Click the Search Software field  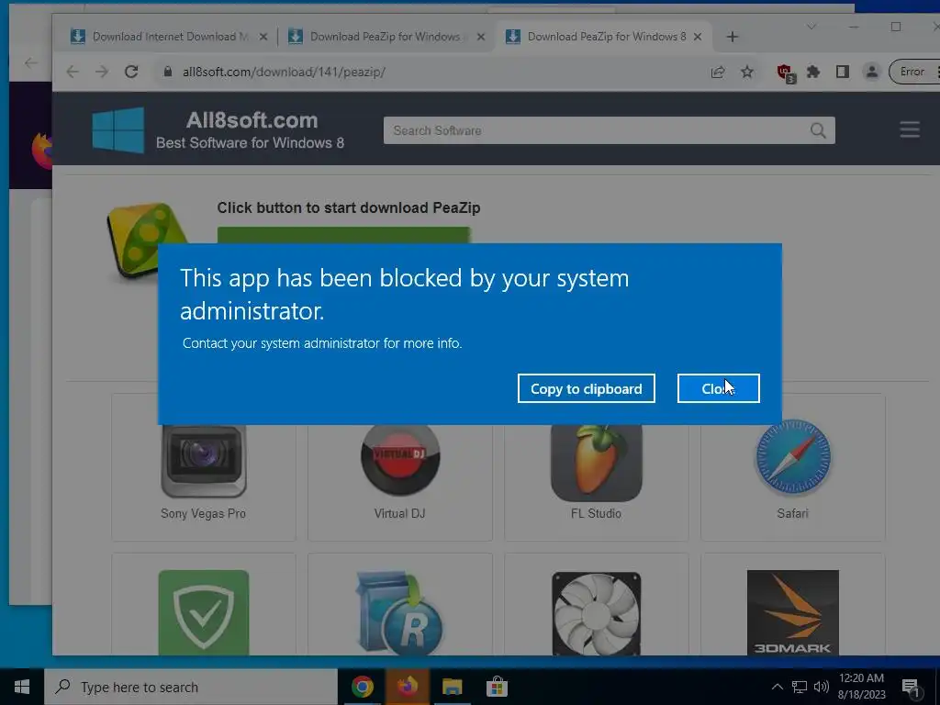610,130
